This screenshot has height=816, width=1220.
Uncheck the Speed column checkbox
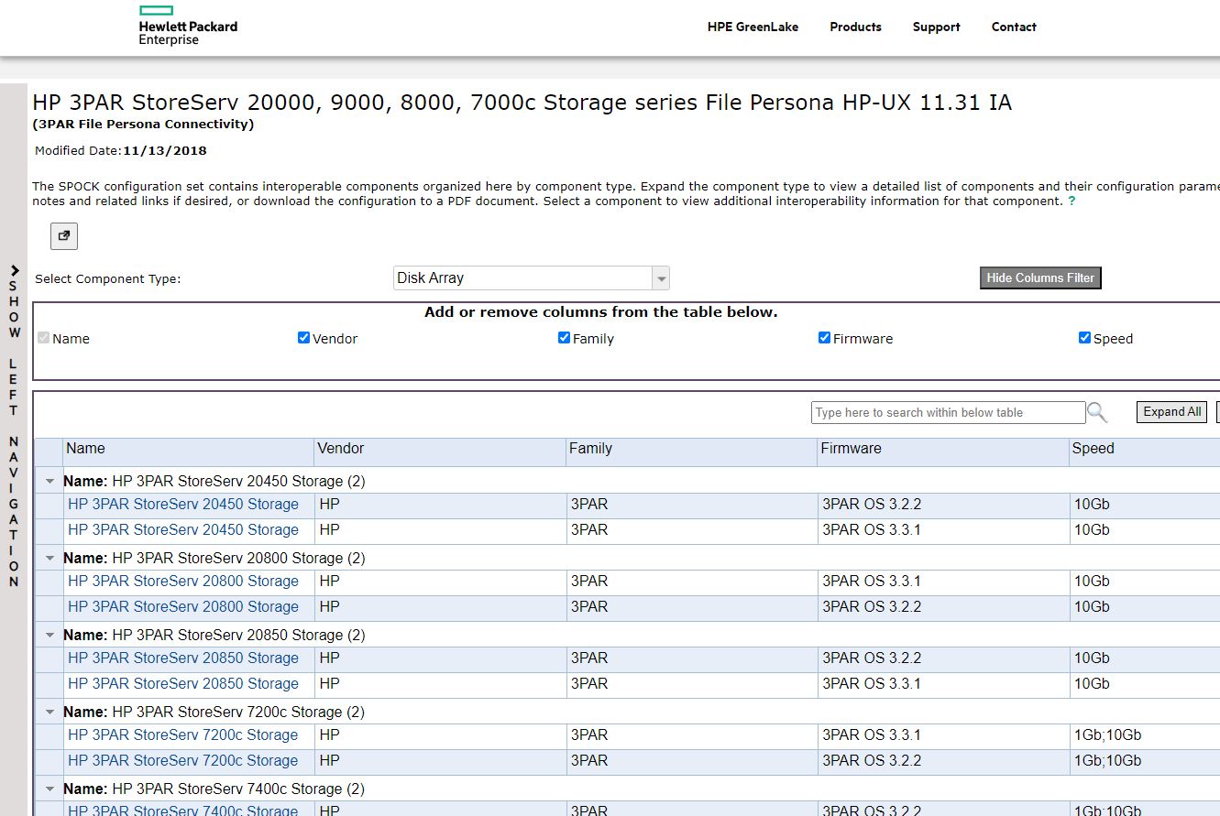click(1085, 338)
